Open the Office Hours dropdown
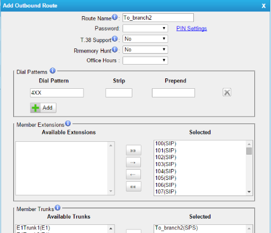271x233 pixels. pyautogui.click(x=145, y=61)
